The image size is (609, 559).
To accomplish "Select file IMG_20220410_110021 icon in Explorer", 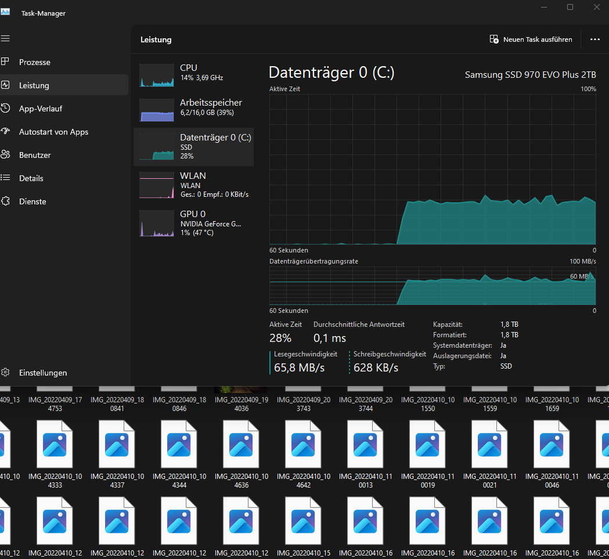I will click(490, 444).
